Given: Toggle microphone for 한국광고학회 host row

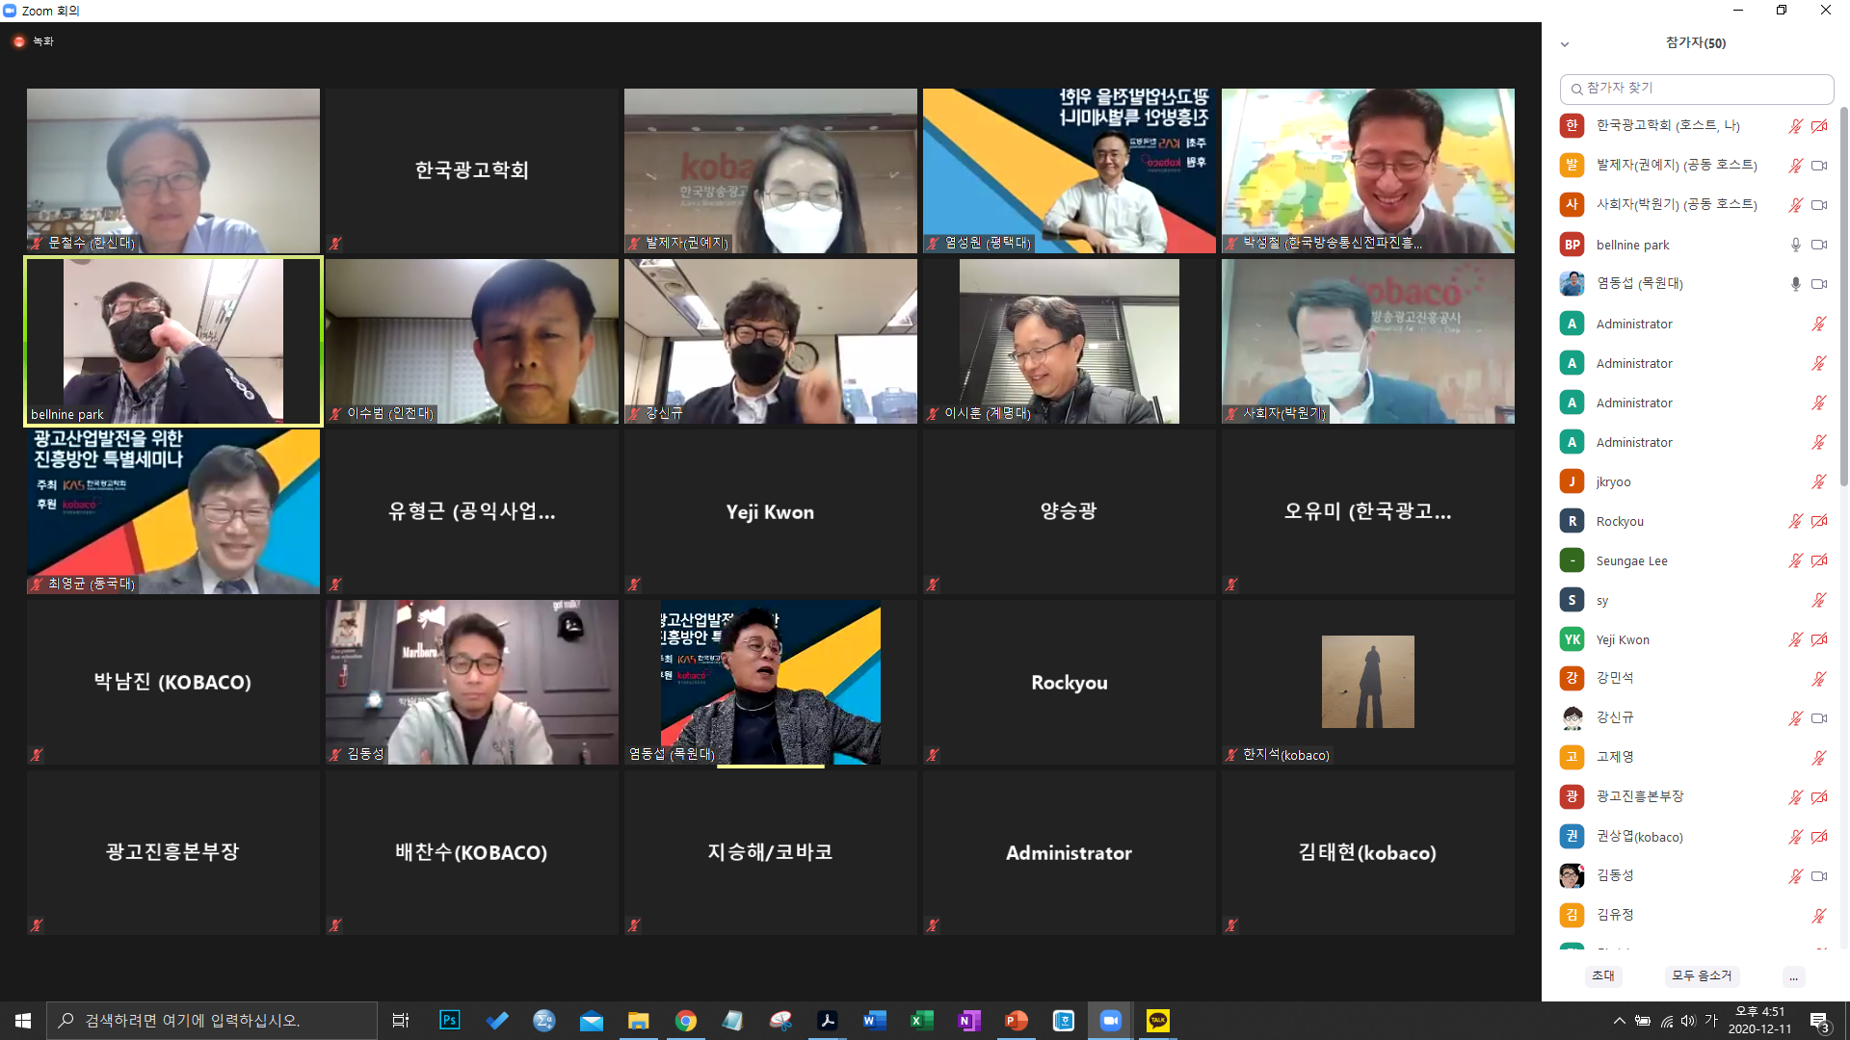Looking at the screenshot, I should [1796, 126].
